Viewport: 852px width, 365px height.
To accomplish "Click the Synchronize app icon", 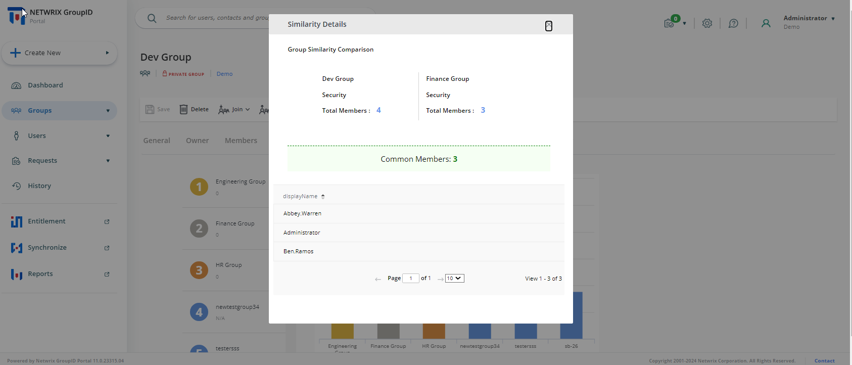I will tap(17, 248).
